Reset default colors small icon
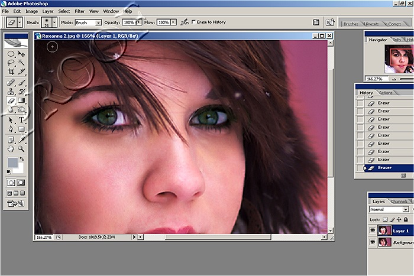This screenshot has width=414, height=276. coord(9,172)
